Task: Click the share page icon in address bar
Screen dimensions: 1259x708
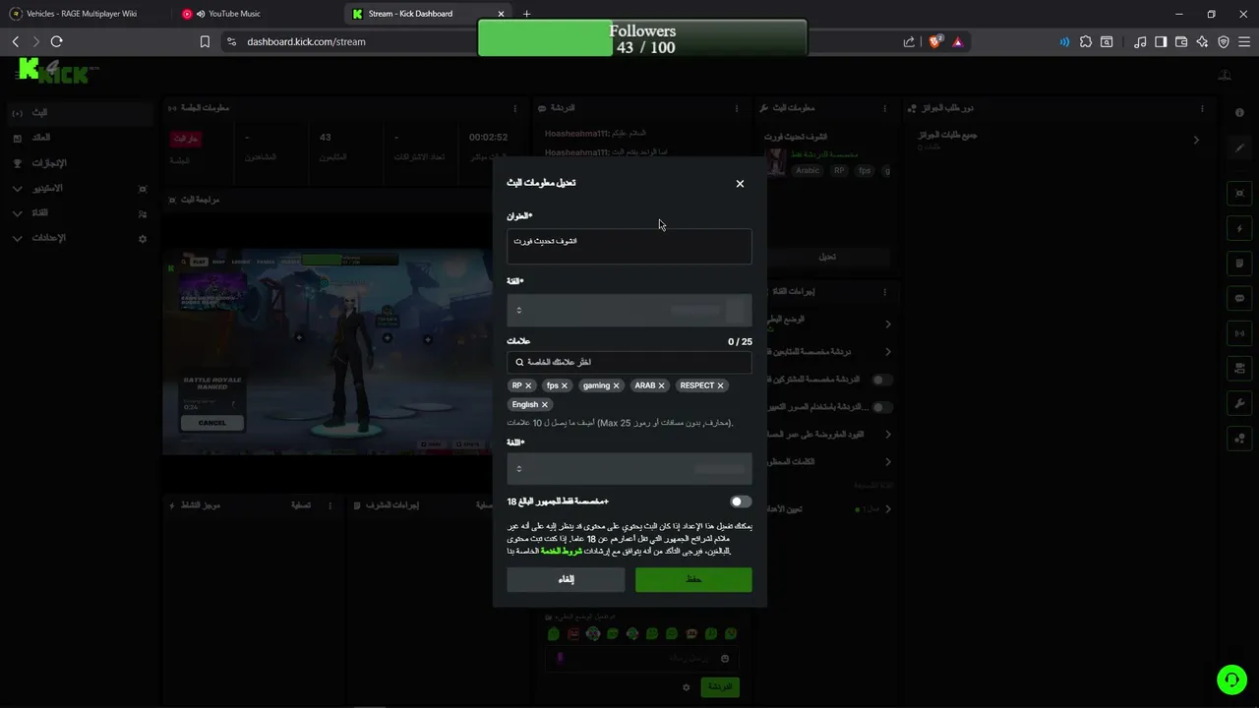Action: [909, 41]
